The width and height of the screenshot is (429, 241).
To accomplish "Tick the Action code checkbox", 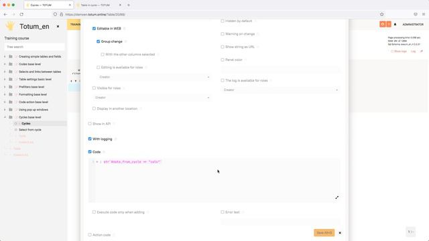I will (x=90, y=235).
